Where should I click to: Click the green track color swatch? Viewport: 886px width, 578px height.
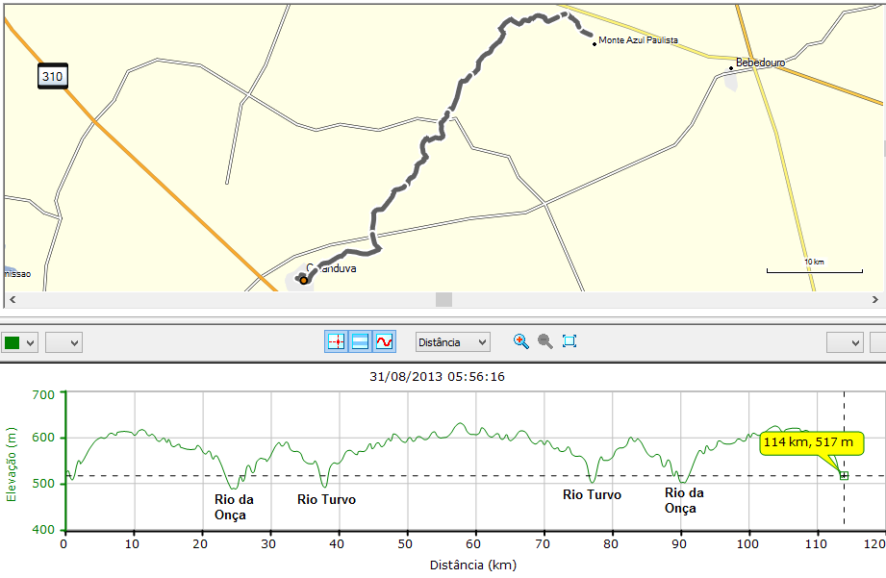click(12, 342)
